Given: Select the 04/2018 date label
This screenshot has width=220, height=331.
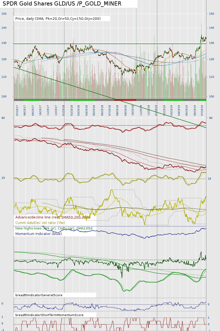Looking at the screenshot, I should pos(87,110).
